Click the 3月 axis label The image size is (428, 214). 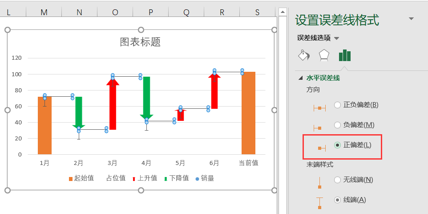click(x=113, y=163)
